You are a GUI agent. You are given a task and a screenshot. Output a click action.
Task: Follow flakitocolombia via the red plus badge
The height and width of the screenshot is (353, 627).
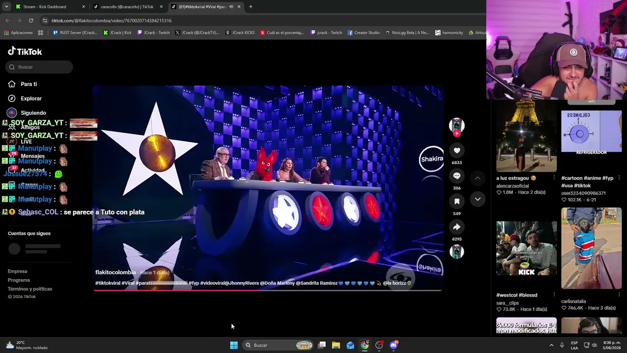tap(457, 133)
